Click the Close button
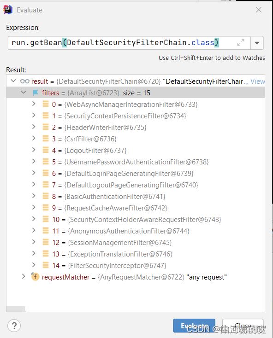This screenshot has width=273, height=338. click(x=243, y=326)
